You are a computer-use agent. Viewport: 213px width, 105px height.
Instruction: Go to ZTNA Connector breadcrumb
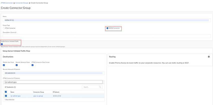tap(7, 3)
